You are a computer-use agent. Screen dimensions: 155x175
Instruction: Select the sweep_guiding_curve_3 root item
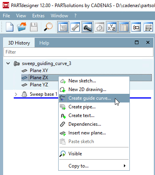[46, 63]
